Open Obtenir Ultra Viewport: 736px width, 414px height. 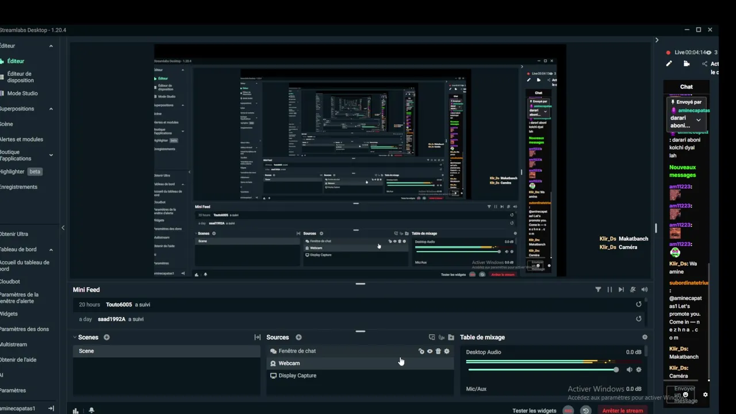click(14, 234)
